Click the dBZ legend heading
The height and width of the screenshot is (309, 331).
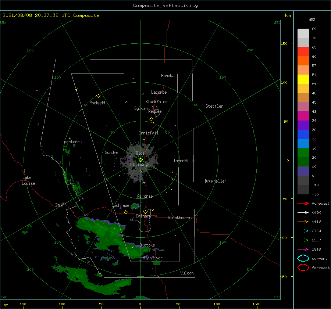[312, 19]
